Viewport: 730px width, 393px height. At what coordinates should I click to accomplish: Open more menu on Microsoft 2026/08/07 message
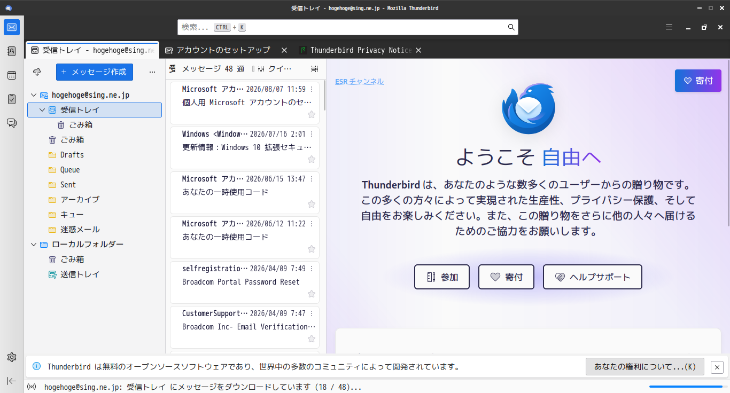click(312, 89)
